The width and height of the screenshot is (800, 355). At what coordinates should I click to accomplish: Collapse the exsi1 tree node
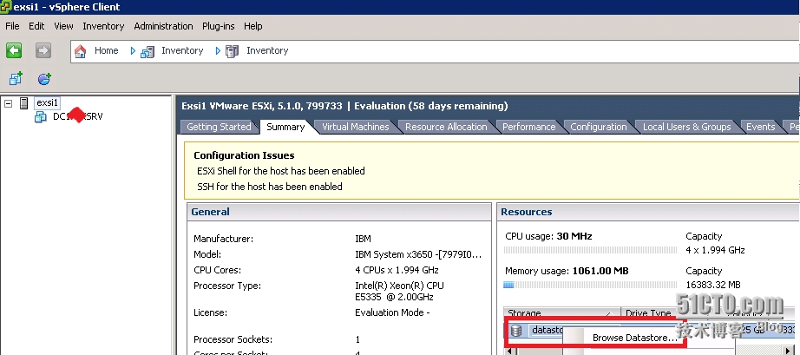(8, 103)
